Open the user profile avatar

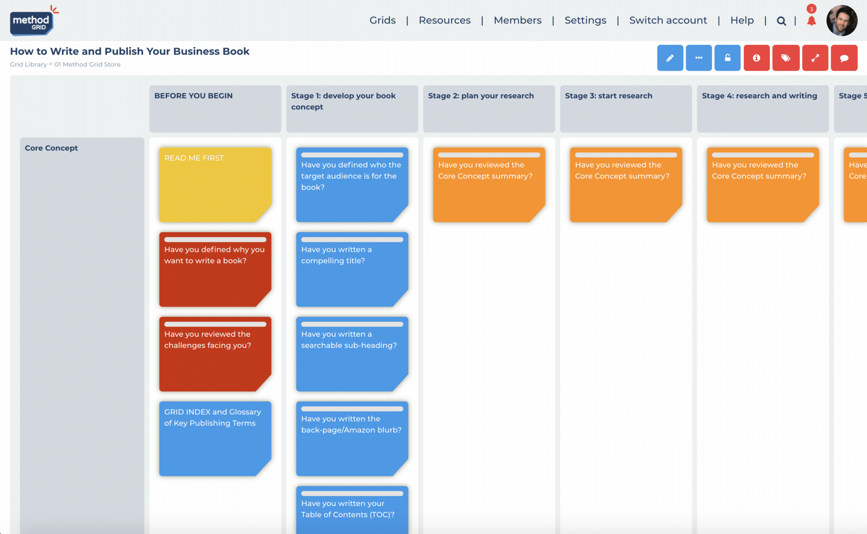click(842, 20)
